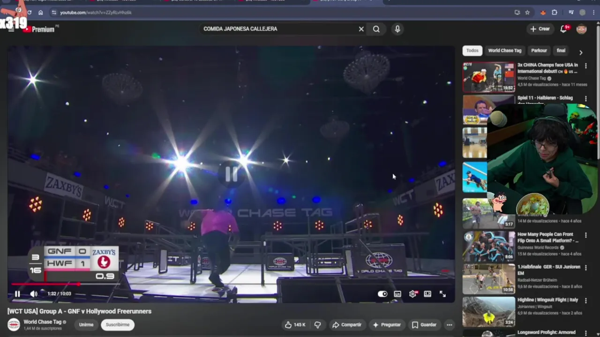Run search with the magnifier button
Screen dimensions: 600x337
tap(376, 29)
